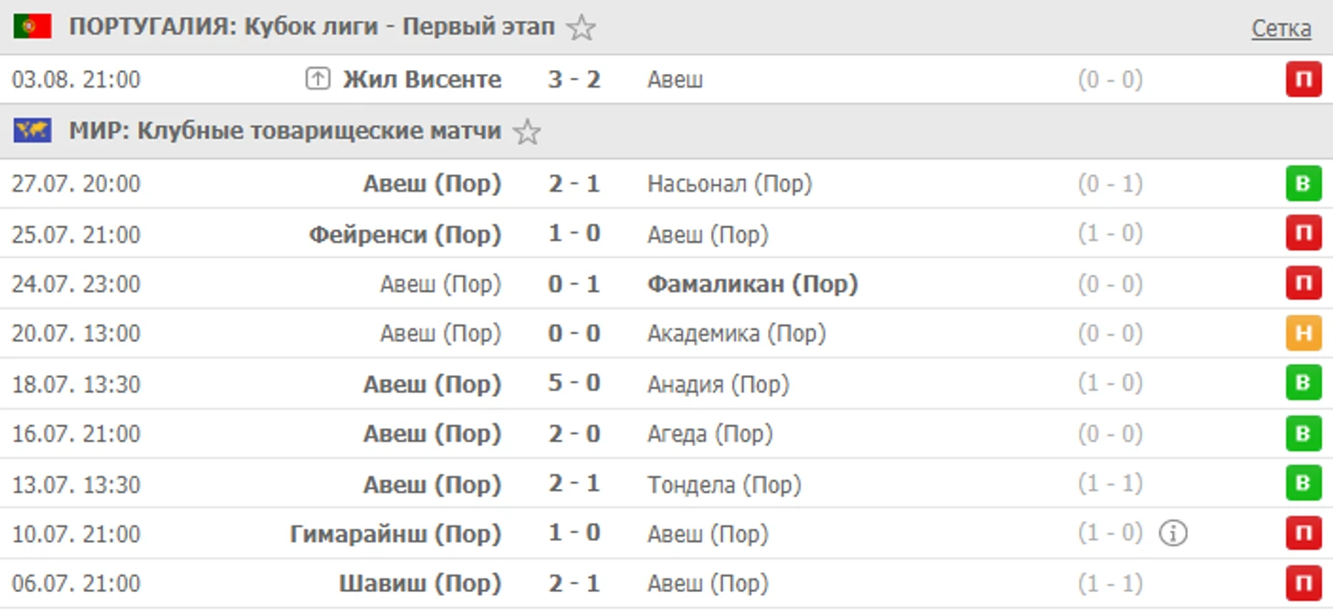Click the 3 - 2 score result

(574, 79)
